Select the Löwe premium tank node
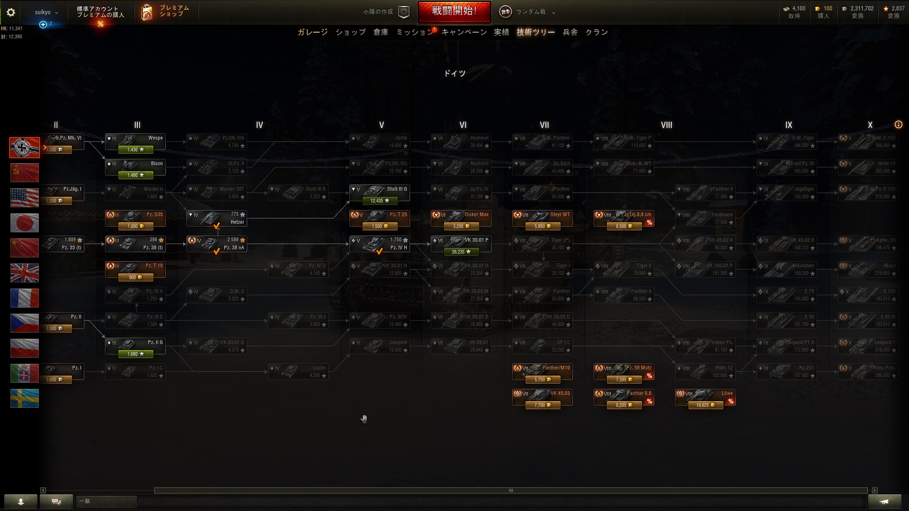The height and width of the screenshot is (511, 909). 705,398
